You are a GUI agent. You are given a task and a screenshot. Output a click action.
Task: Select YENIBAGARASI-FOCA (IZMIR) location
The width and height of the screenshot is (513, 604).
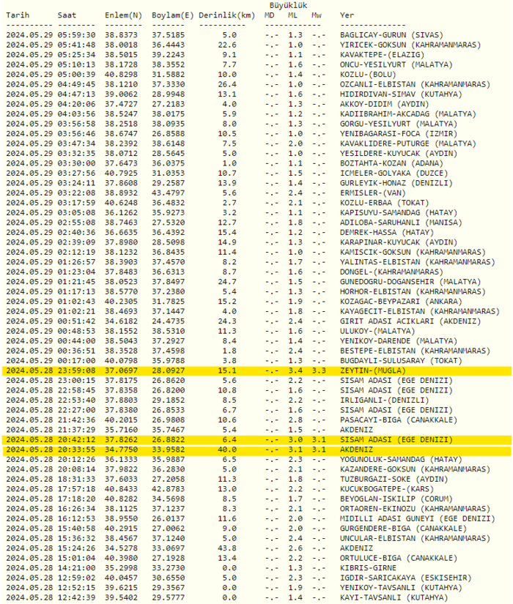pos(399,134)
